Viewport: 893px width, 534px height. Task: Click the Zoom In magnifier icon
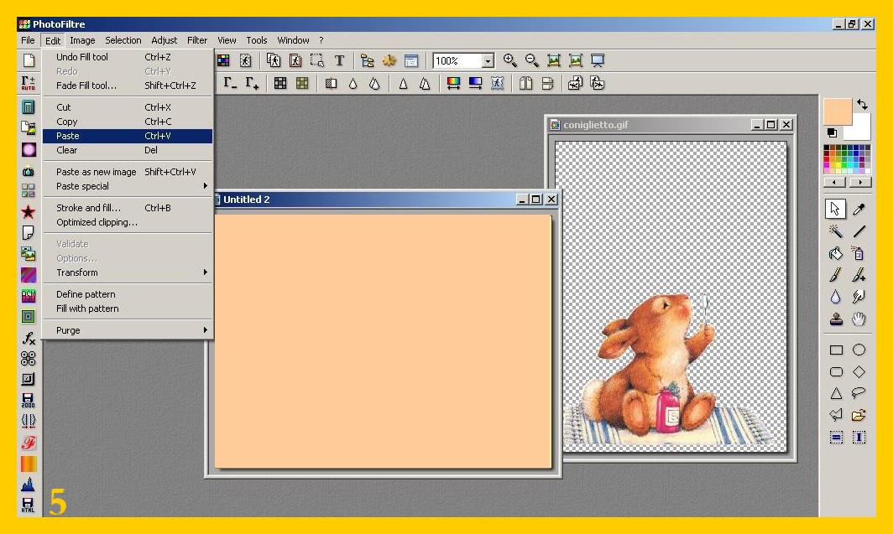pyautogui.click(x=510, y=60)
